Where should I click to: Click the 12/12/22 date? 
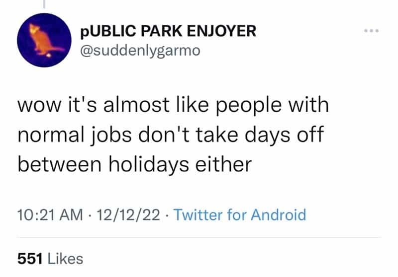pyautogui.click(x=129, y=215)
